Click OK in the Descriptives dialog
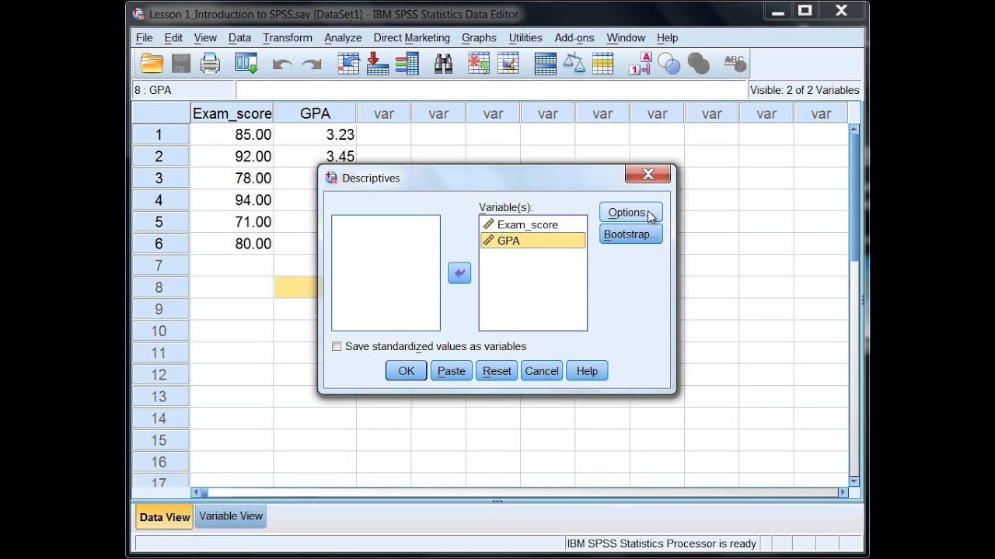This screenshot has width=995, height=559. (407, 371)
